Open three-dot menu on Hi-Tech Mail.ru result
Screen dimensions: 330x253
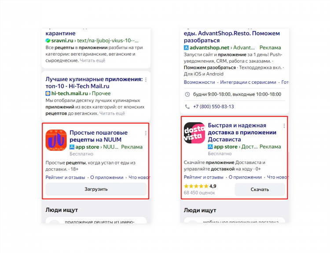coord(146,80)
